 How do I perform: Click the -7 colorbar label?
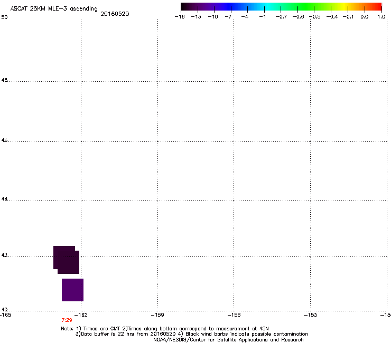[228, 17]
